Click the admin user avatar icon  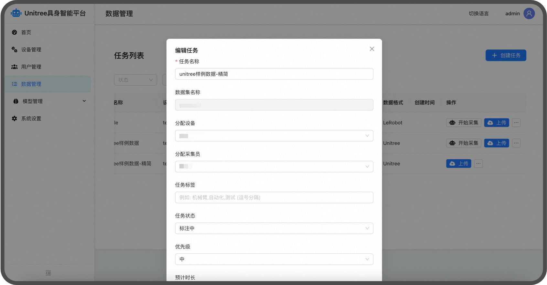[x=529, y=14]
